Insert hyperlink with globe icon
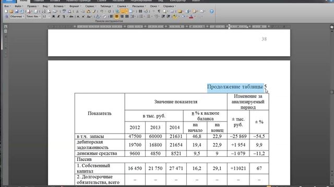 117,11
